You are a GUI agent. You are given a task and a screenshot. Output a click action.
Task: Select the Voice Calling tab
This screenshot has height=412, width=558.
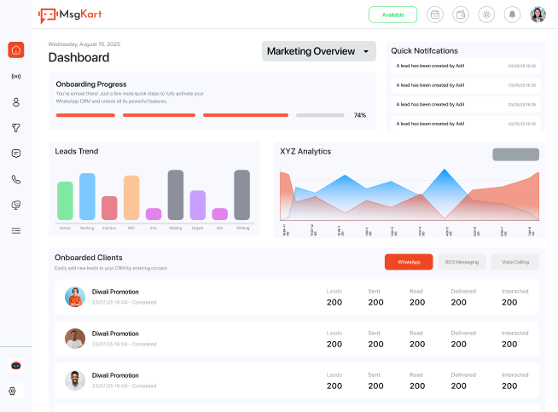point(515,262)
